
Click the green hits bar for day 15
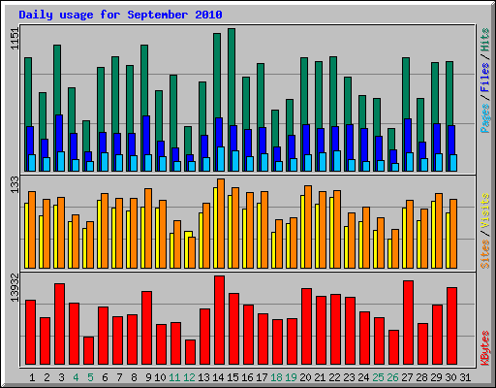[x=232, y=77]
